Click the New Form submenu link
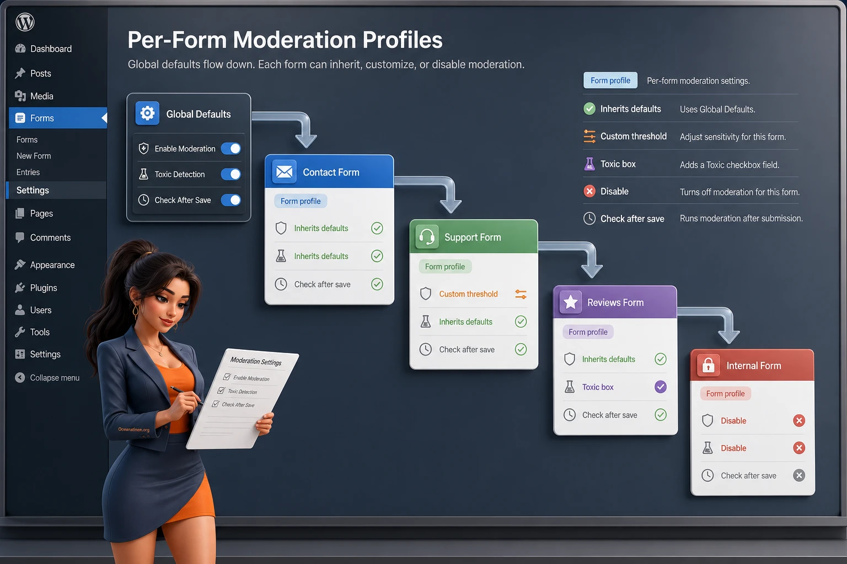This screenshot has width=847, height=564. tap(34, 156)
